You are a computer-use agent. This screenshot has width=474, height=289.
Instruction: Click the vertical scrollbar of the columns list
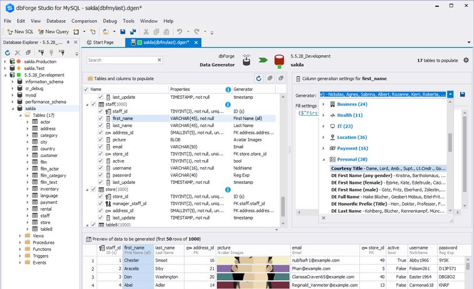point(283,206)
